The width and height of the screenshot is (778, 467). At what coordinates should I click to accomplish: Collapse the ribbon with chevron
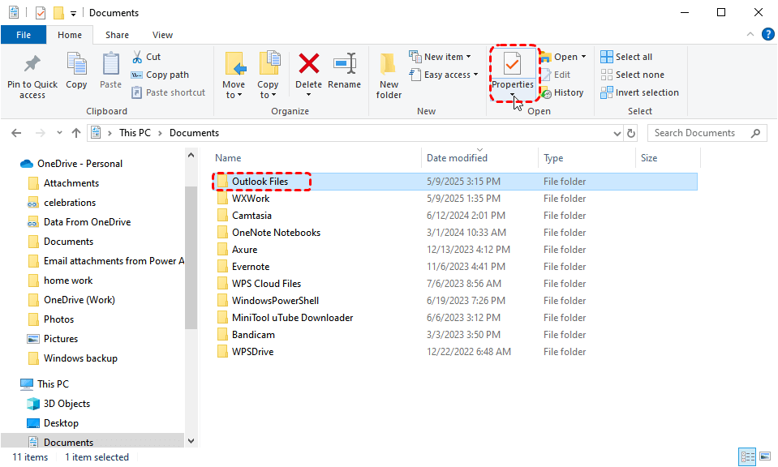[x=750, y=34]
